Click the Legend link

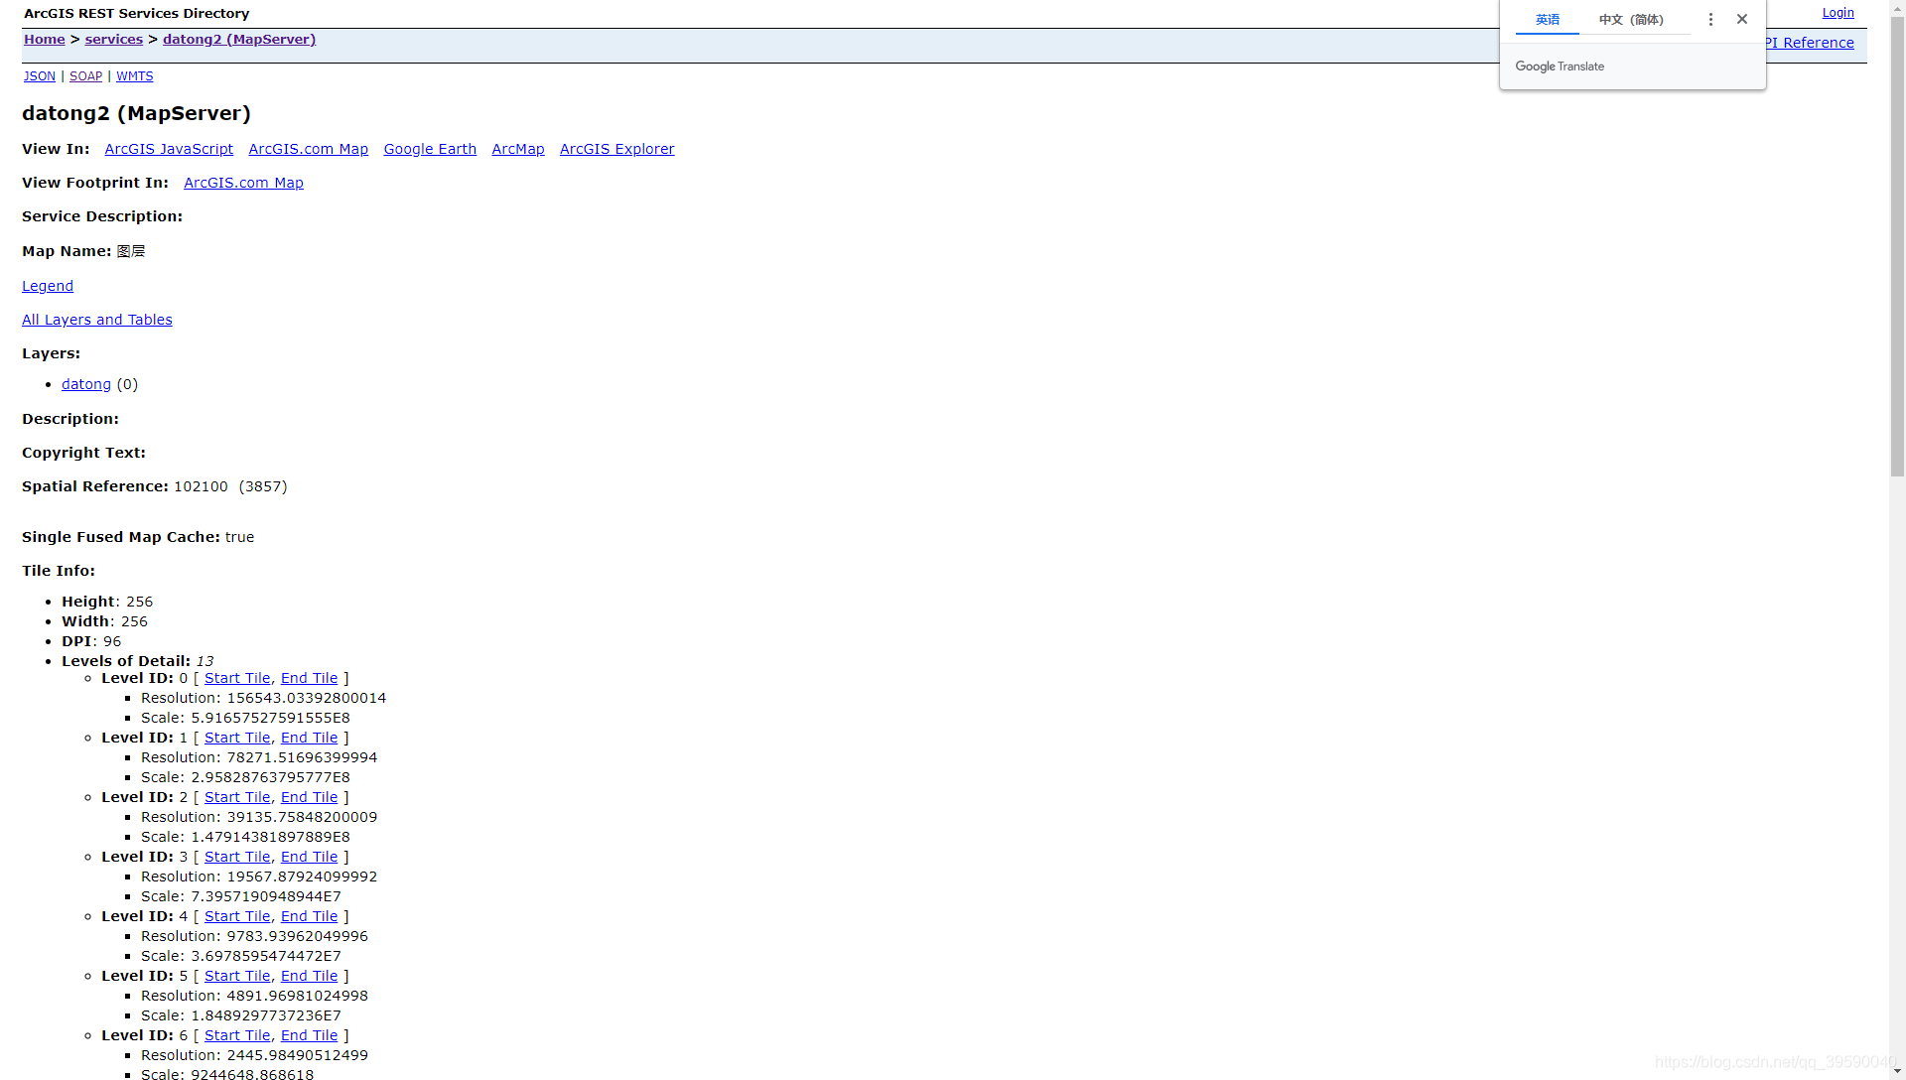pyautogui.click(x=47, y=285)
